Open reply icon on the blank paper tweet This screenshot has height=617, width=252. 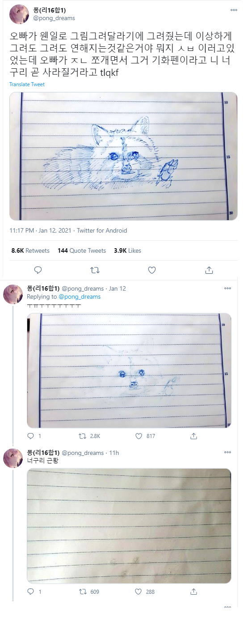point(31,592)
